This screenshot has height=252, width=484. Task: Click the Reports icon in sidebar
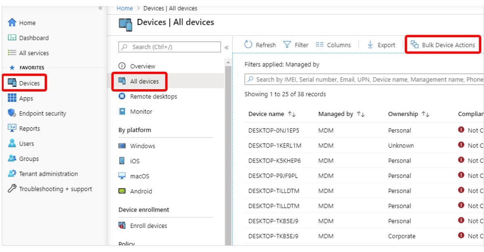point(12,129)
